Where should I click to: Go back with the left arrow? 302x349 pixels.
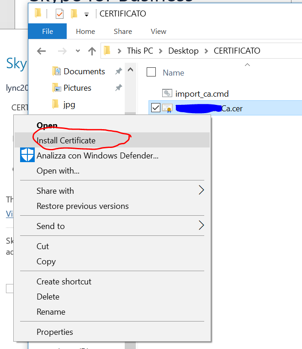pyautogui.click(x=41, y=51)
